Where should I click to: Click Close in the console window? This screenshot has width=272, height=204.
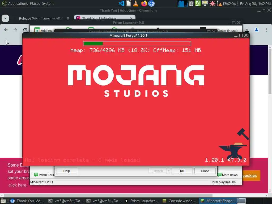point(205,171)
